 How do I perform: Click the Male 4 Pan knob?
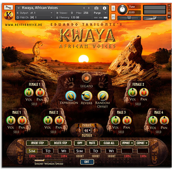point(164,121)
